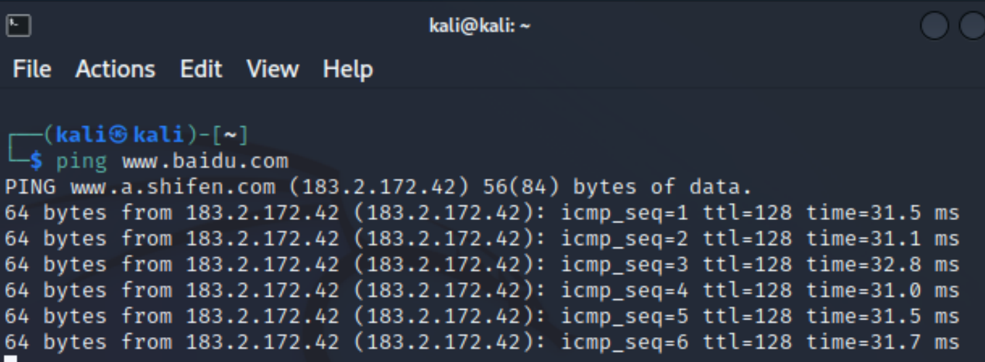Click the rightmost round window control button
985x362 pixels.
[x=973, y=26]
